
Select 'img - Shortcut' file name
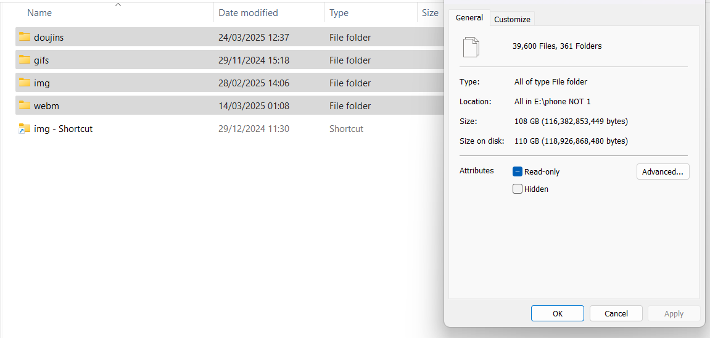pos(64,128)
